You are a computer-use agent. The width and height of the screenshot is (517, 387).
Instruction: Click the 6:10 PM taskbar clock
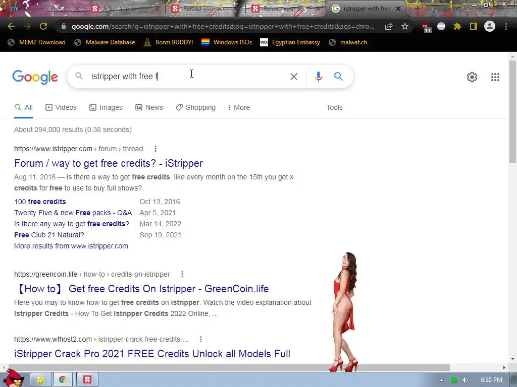(491, 380)
